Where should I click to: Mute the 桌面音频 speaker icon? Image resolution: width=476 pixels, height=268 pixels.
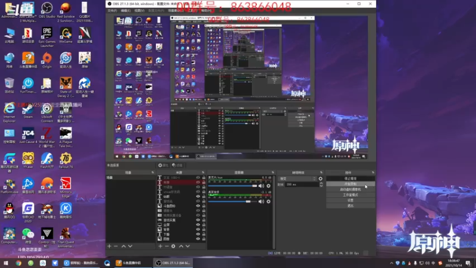pos(261,201)
